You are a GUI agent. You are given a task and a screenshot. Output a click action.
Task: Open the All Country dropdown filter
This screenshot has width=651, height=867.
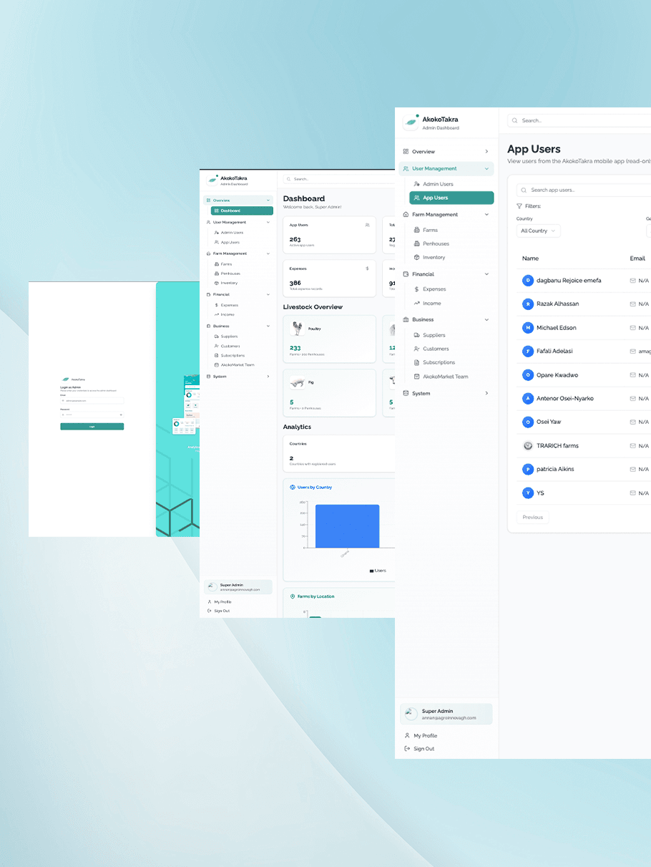coord(538,231)
